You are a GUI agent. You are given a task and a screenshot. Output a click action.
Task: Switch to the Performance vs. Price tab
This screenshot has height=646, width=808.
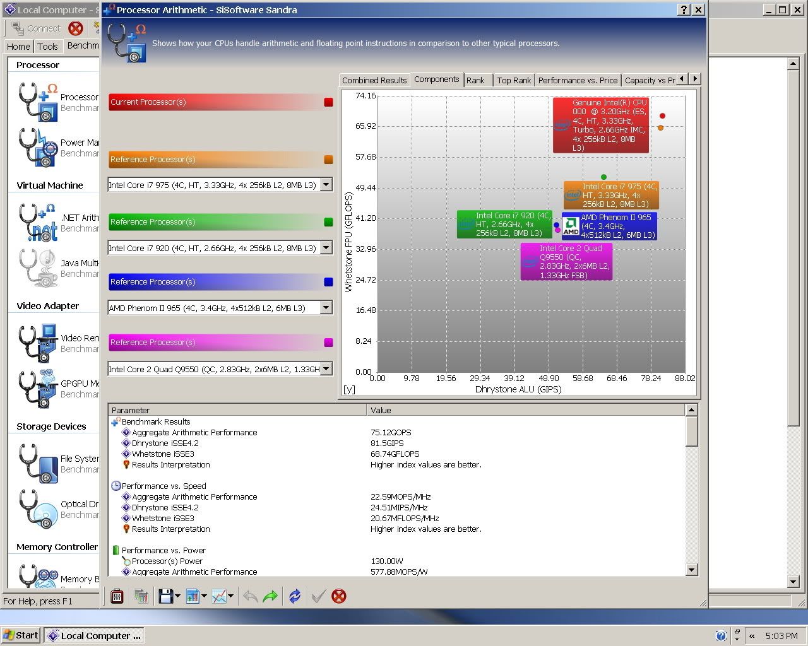pos(578,80)
